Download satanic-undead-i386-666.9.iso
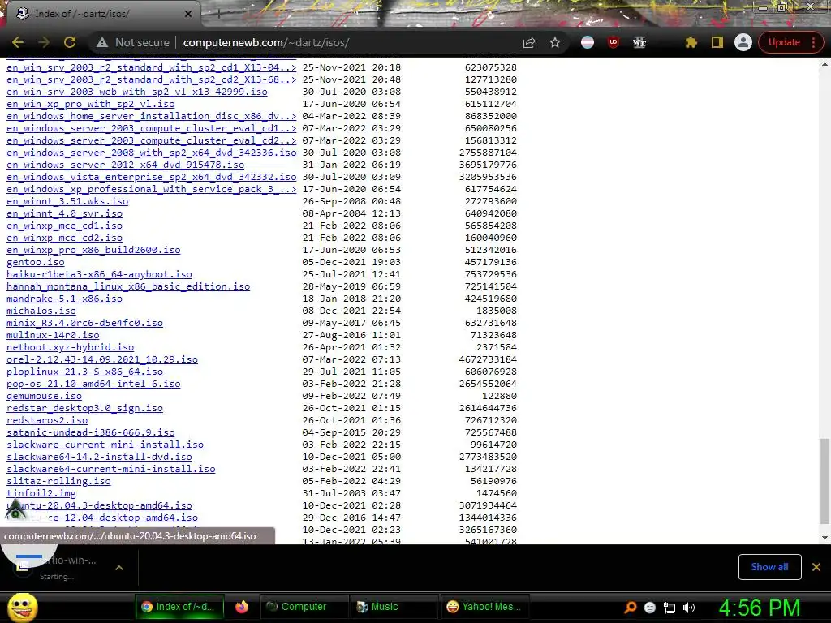 click(91, 433)
